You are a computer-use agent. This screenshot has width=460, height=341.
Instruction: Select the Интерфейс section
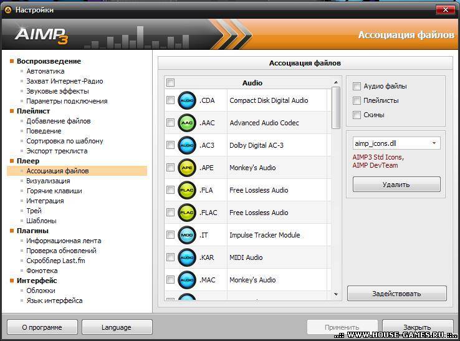(37, 281)
